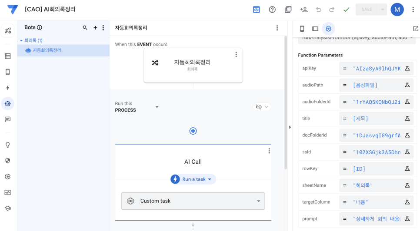Image resolution: width=420 pixels, height=231 pixels.
Task: Share app with add-person icon
Action: 304,10
